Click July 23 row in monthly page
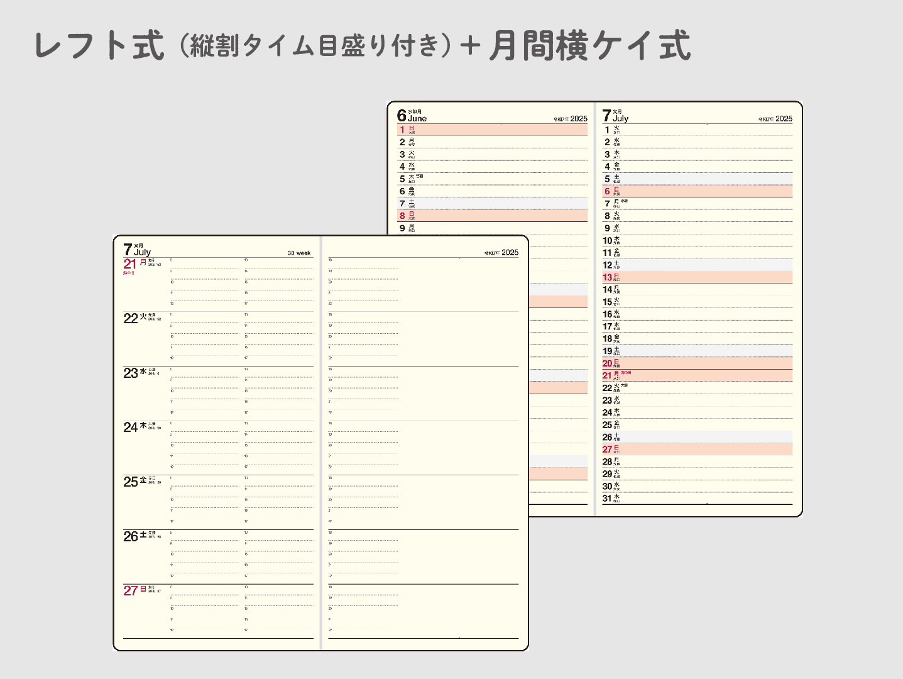 tap(697, 400)
